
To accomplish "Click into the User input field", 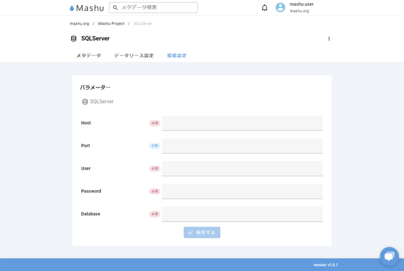I will (x=242, y=168).
